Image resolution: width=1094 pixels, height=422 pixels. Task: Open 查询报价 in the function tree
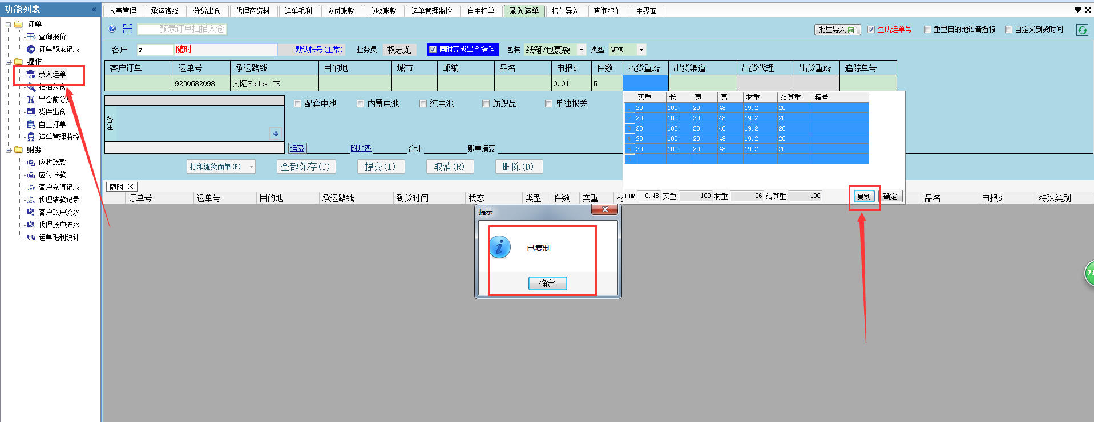51,36
